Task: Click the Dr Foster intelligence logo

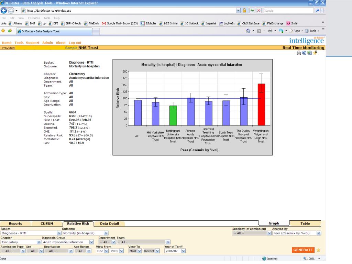Action: (x=306, y=41)
